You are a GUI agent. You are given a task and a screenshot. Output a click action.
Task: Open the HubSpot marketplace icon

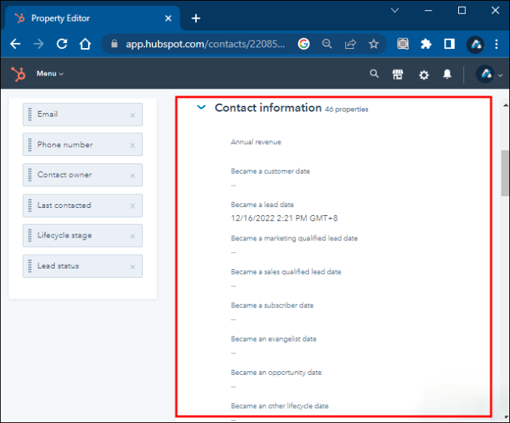398,74
